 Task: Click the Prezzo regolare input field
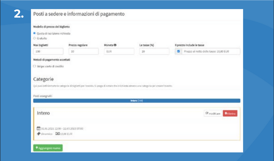pos(83,51)
